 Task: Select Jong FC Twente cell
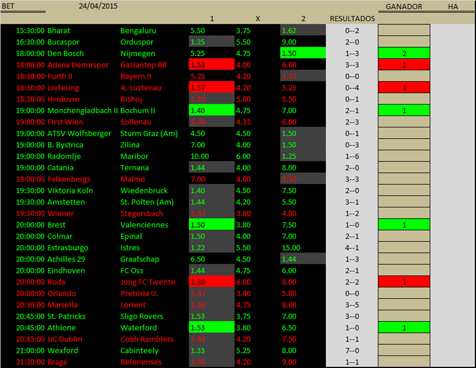[148, 282]
